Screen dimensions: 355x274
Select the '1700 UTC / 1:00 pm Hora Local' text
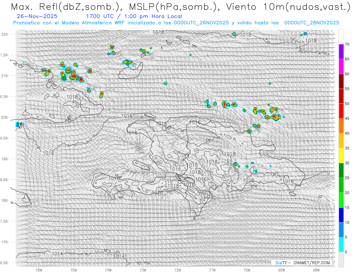[x=134, y=17]
